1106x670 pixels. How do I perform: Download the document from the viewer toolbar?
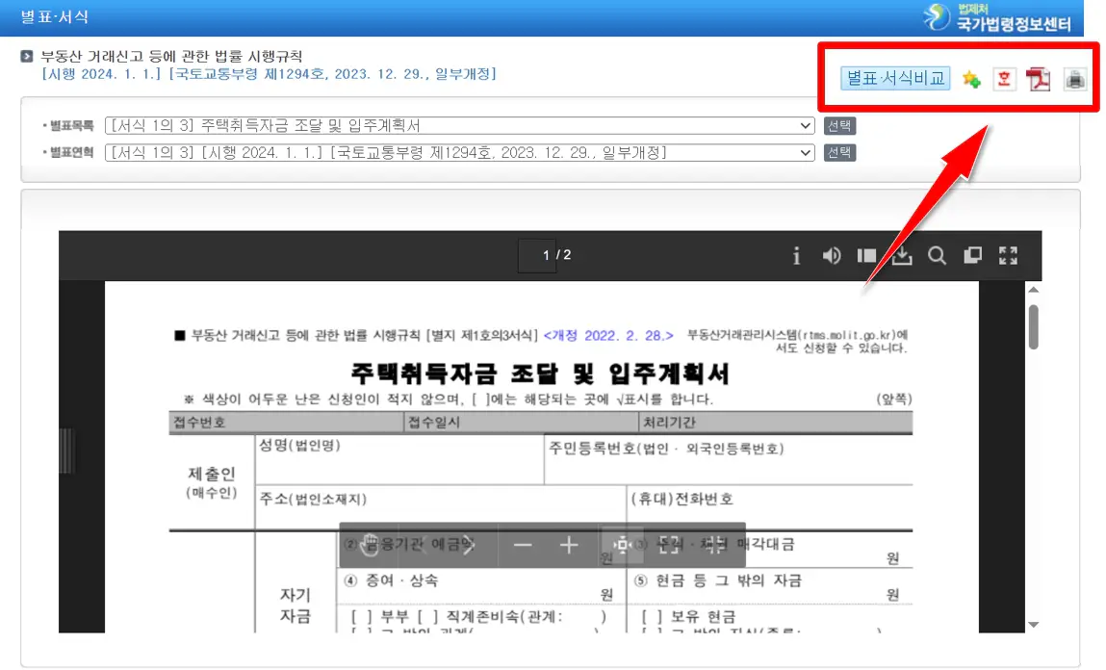[x=902, y=256]
